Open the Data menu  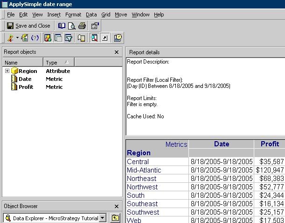click(x=91, y=14)
